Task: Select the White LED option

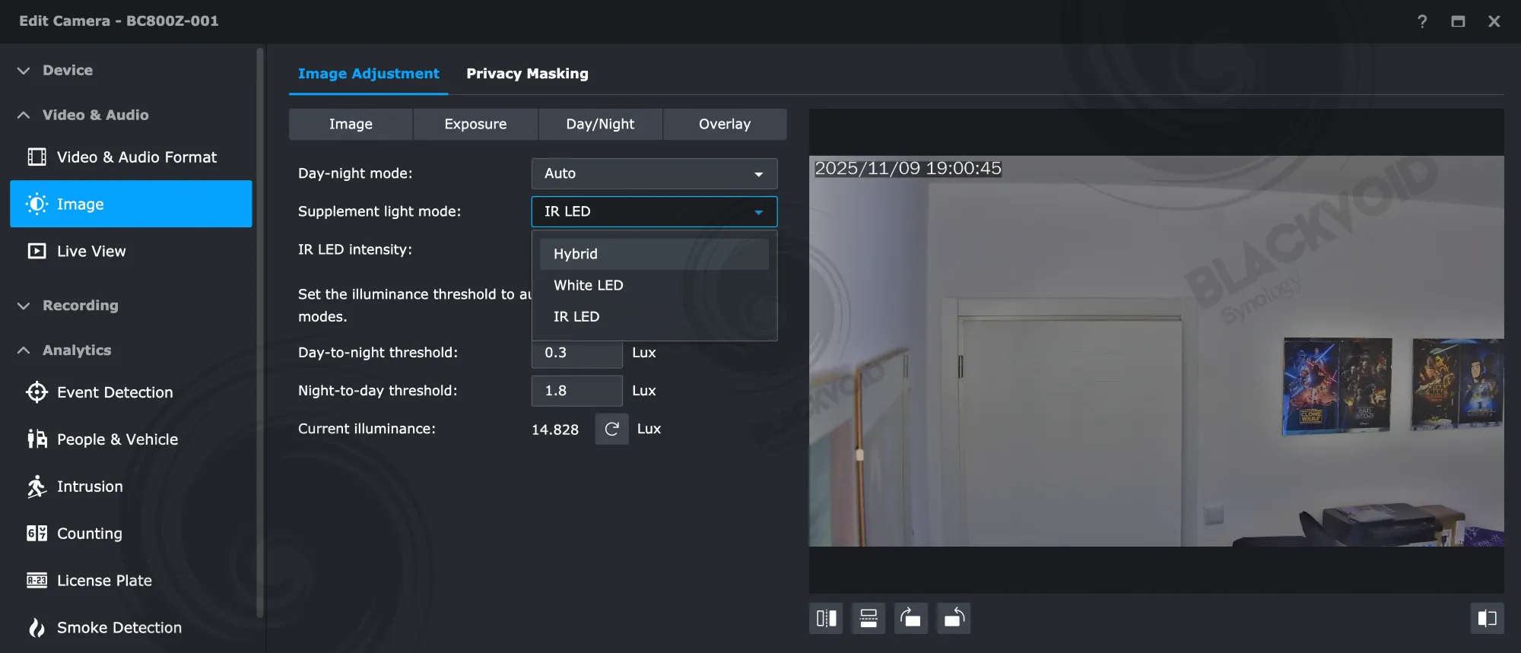Action: point(589,285)
